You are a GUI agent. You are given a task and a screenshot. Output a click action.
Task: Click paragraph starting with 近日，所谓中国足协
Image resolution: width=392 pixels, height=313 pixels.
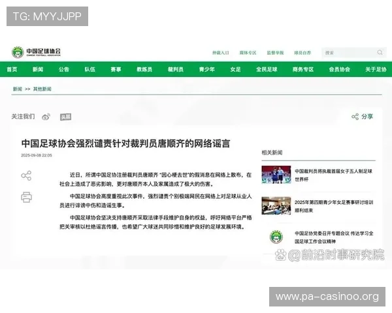pyautogui.click(x=155, y=179)
